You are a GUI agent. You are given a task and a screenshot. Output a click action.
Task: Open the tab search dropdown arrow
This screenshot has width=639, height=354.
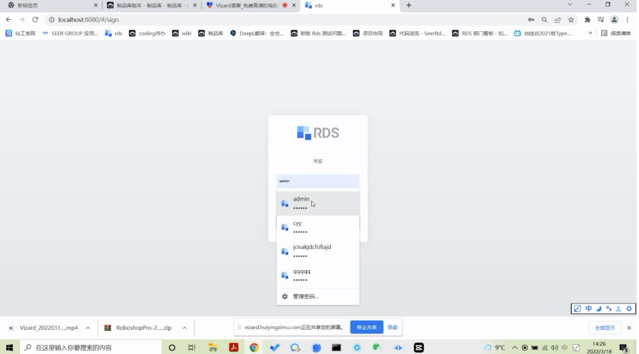click(x=570, y=4)
